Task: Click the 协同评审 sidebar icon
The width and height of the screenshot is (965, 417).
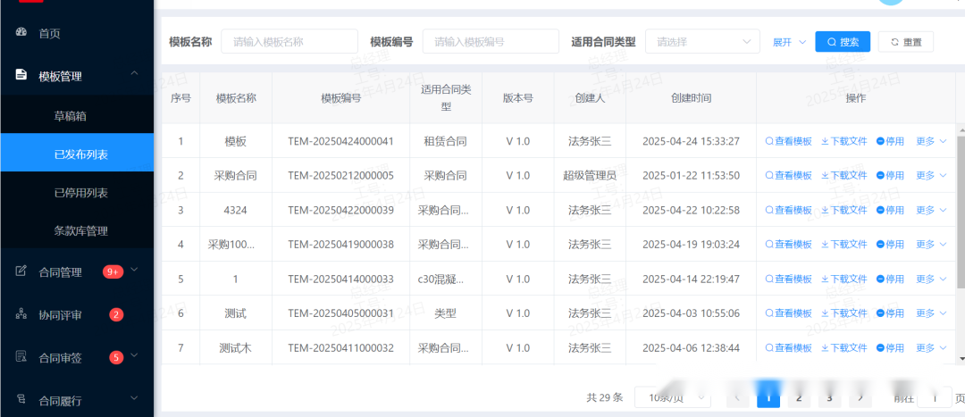Action: coord(21,314)
